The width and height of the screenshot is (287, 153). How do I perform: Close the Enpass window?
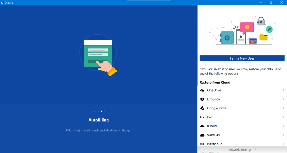[281, 3]
